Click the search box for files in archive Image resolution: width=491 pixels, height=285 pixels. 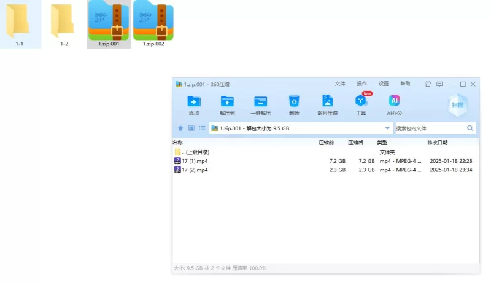(x=430, y=128)
